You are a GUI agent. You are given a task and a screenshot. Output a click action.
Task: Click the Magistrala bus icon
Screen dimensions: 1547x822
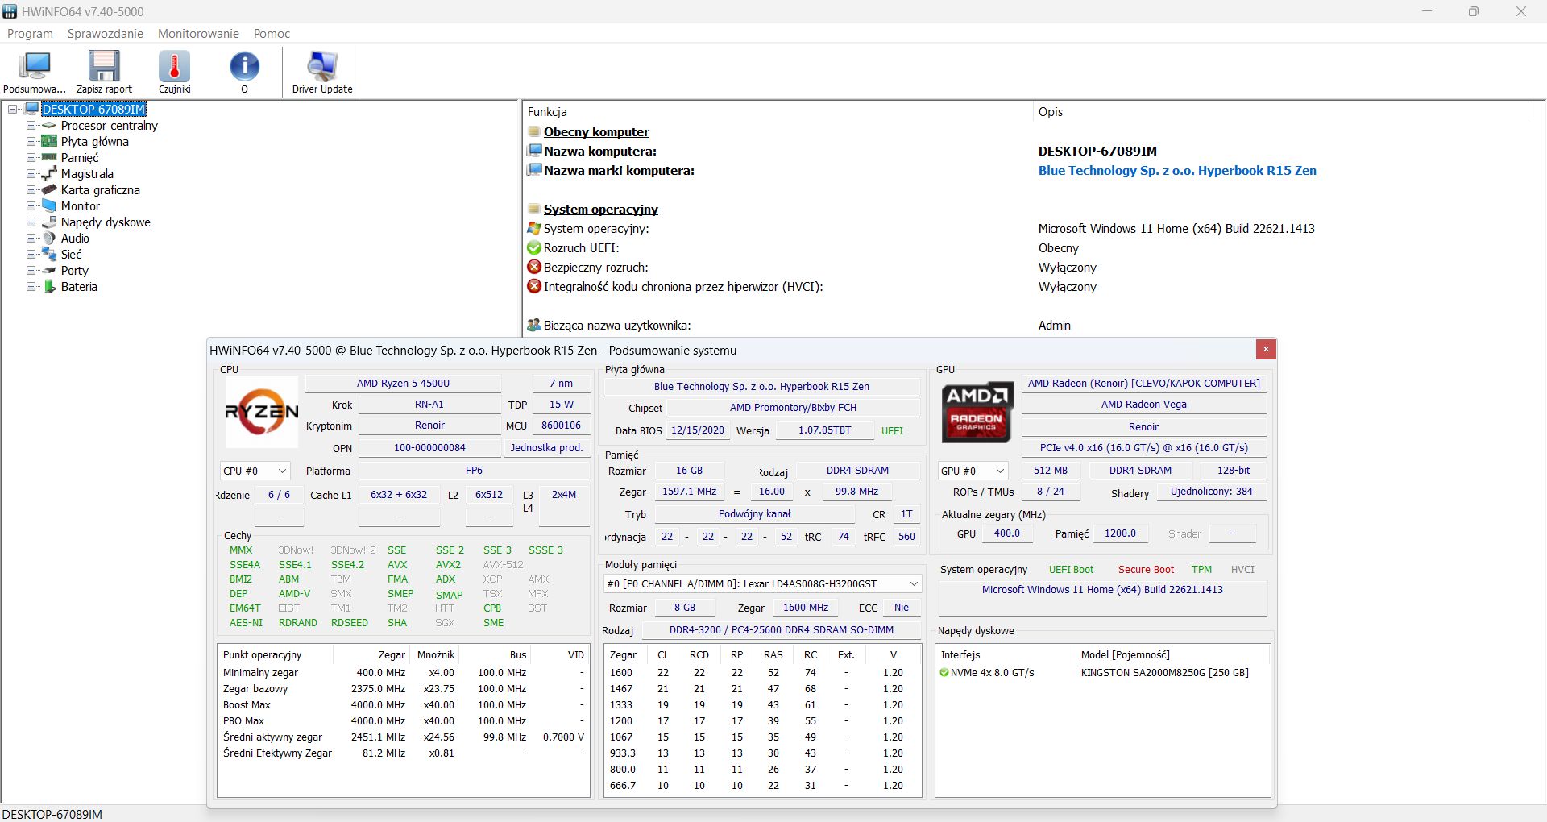click(49, 174)
